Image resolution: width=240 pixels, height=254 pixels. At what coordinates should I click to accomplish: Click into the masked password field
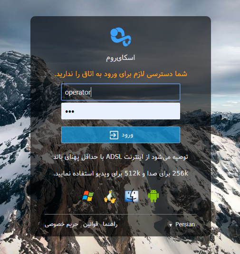(x=121, y=111)
